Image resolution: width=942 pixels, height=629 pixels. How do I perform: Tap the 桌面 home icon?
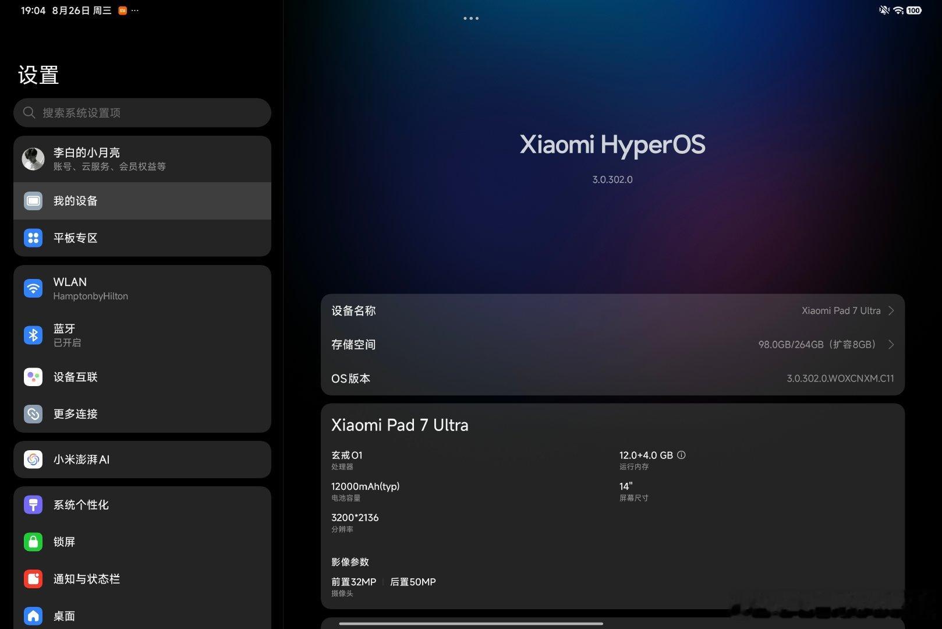[x=33, y=616]
